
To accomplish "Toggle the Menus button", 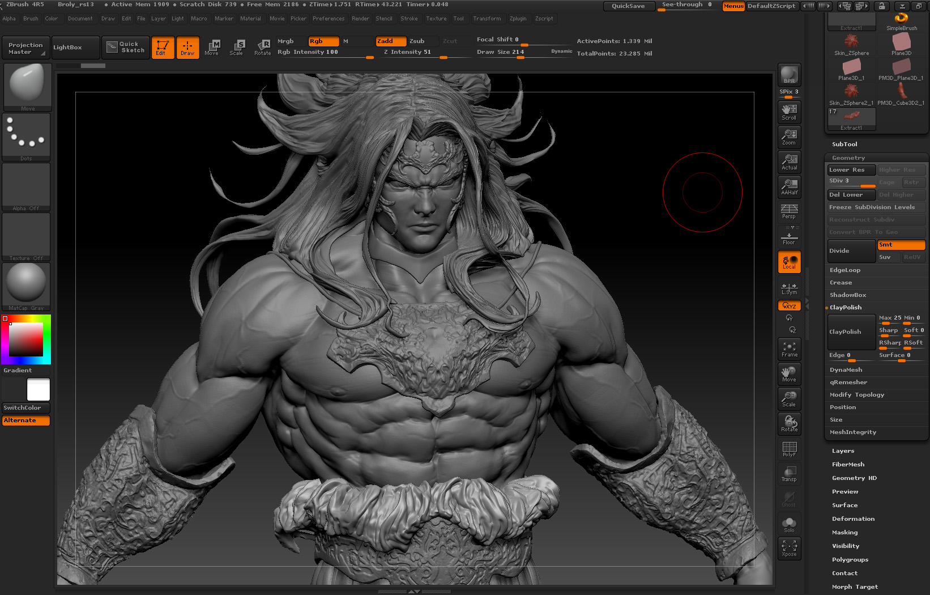I will coord(733,6).
